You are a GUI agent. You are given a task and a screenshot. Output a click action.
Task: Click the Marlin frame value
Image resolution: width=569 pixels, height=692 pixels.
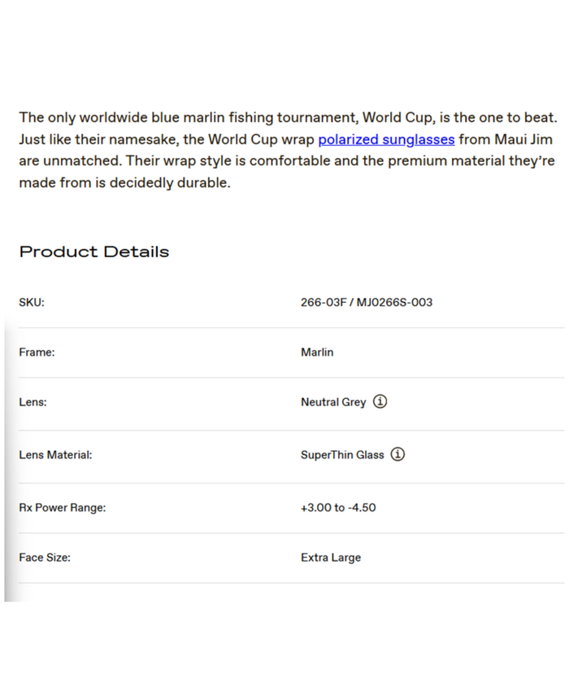[x=317, y=353]
